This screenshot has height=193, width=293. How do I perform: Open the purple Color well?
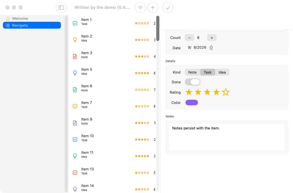[191, 103]
